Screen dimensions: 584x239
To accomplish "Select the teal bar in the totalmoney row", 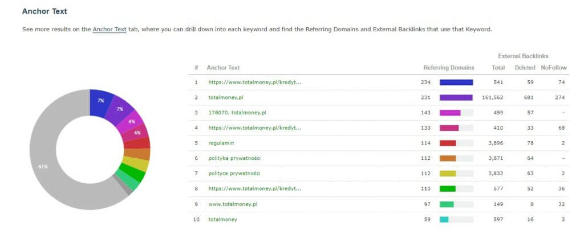I will [444, 219].
